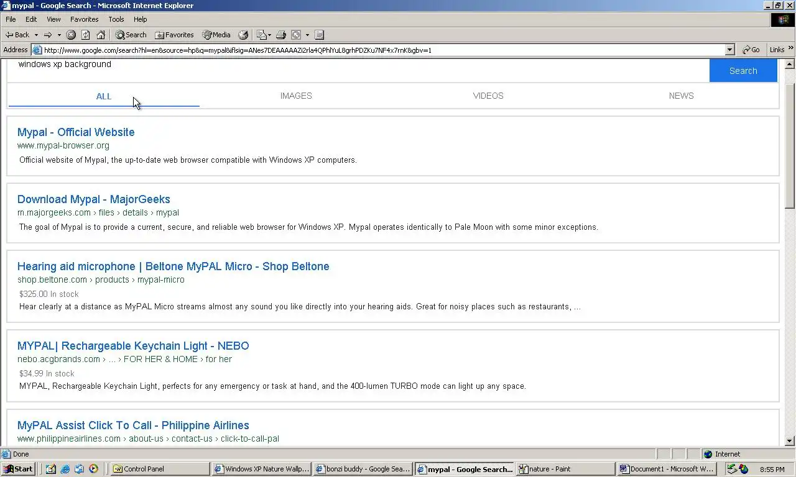This screenshot has width=796, height=477.
Task: Switch to the NEWS results tab
Action: point(681,96)
